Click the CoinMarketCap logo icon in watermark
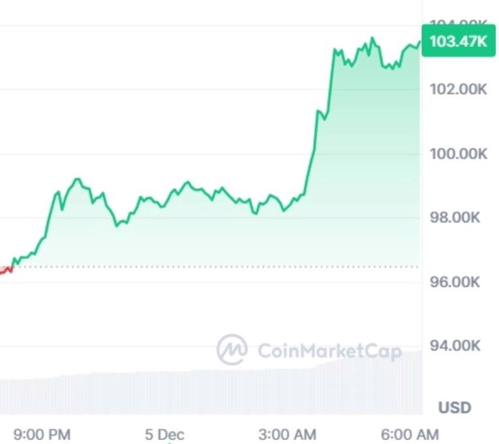Image resolution: width=499 pixels, height=444 pixels. [x=232, y=349]
